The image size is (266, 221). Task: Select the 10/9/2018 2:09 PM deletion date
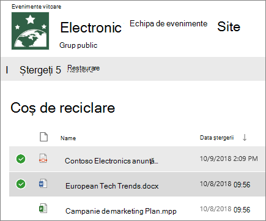click(x=229, y=159)
